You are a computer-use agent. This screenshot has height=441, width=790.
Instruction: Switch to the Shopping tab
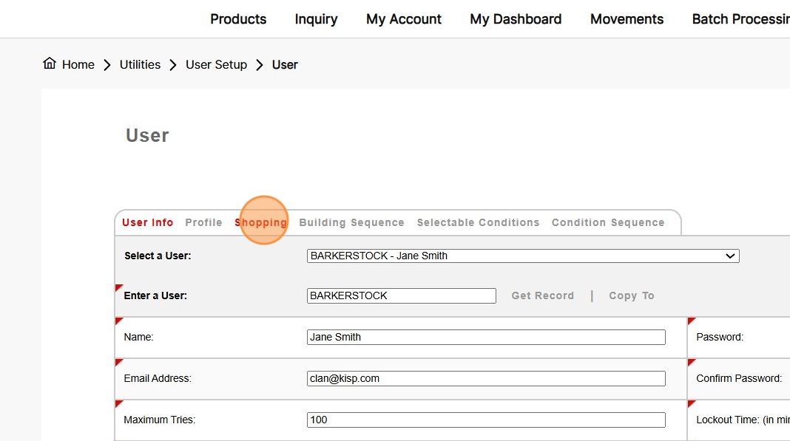coord(261,222)
